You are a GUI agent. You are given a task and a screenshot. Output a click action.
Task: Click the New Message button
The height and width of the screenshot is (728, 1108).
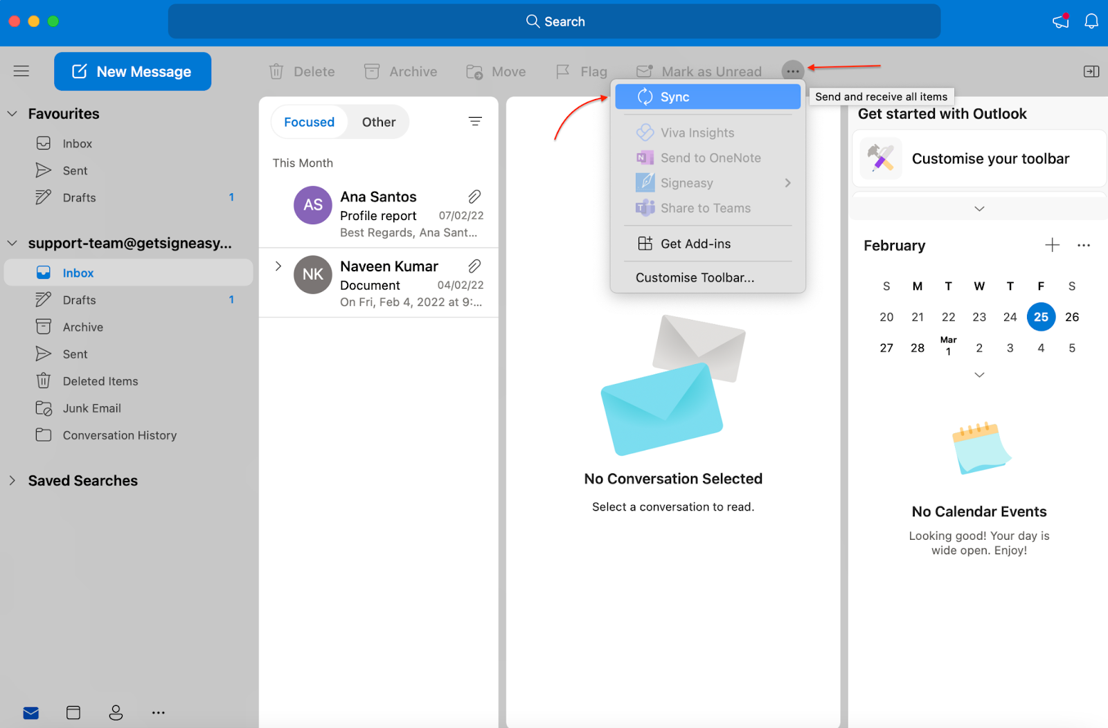click(x=133, y=71)
